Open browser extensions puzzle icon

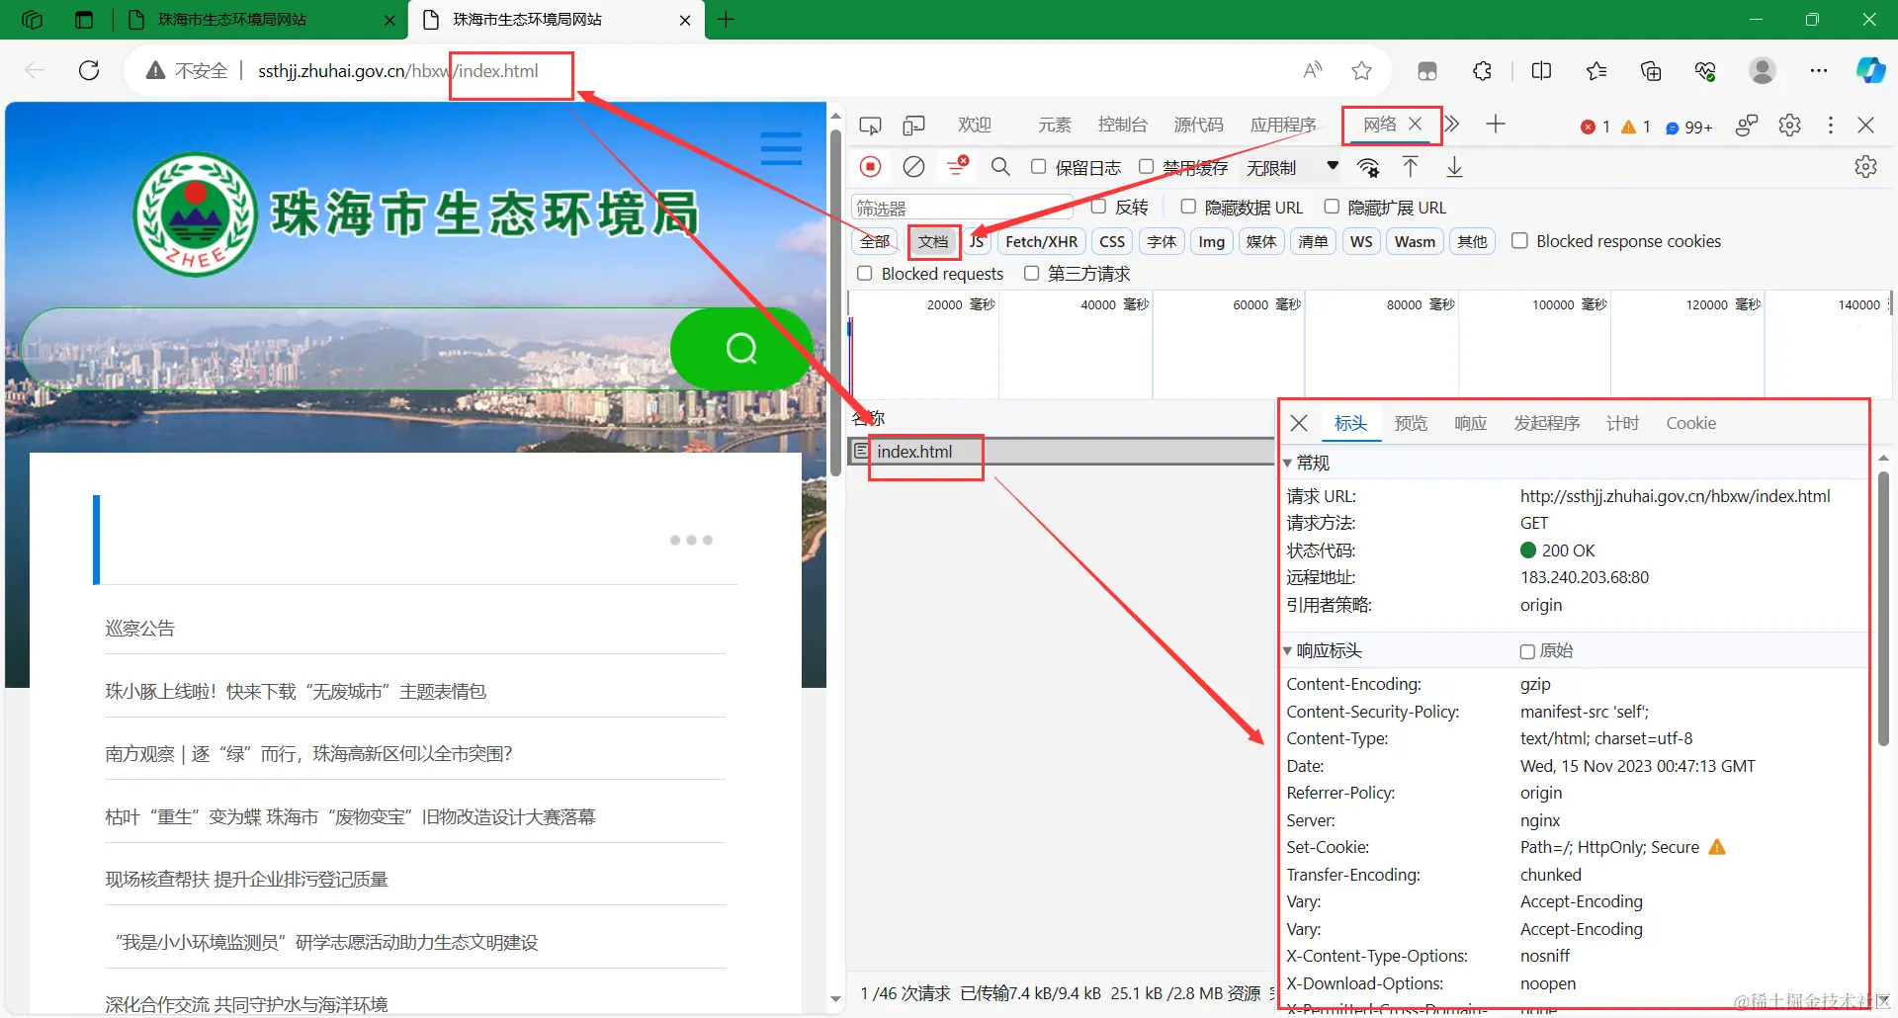pos(1482,70)
